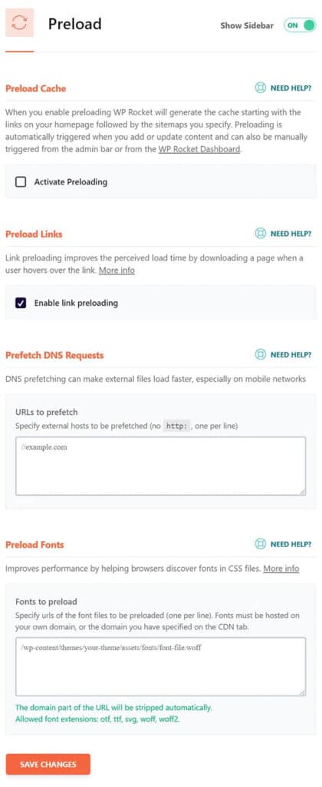322x787 pixels.
Task: Click NEED HELP? text for Preload Fonts
Action: click(x=291, y=545)
